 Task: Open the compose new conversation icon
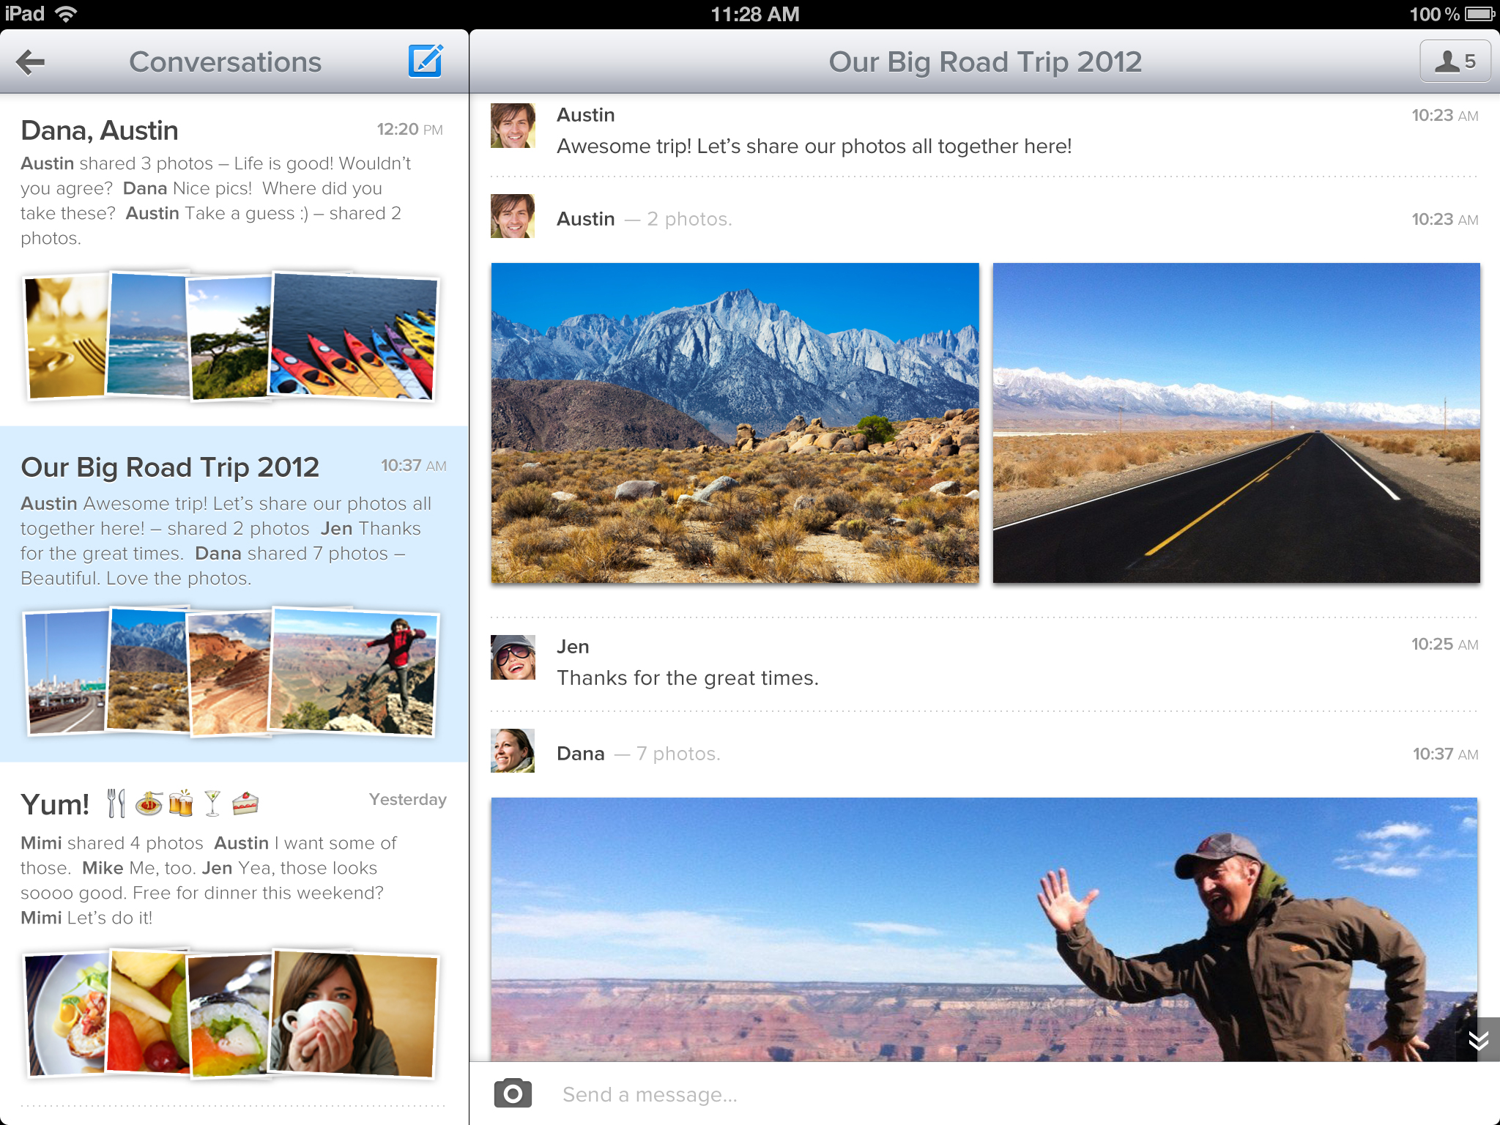click(426, 61)
